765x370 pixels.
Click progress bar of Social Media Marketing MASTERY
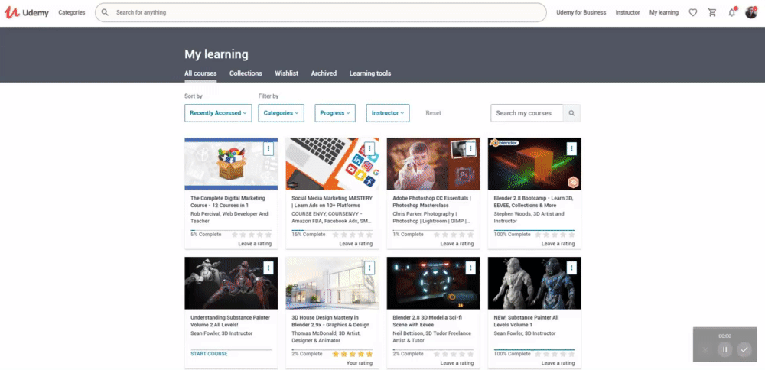(332, 230)
